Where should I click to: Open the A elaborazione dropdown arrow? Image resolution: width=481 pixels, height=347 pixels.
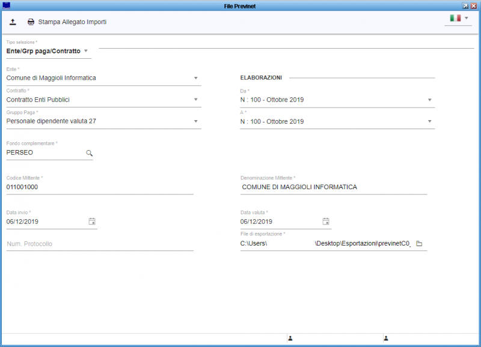(429, 122)
